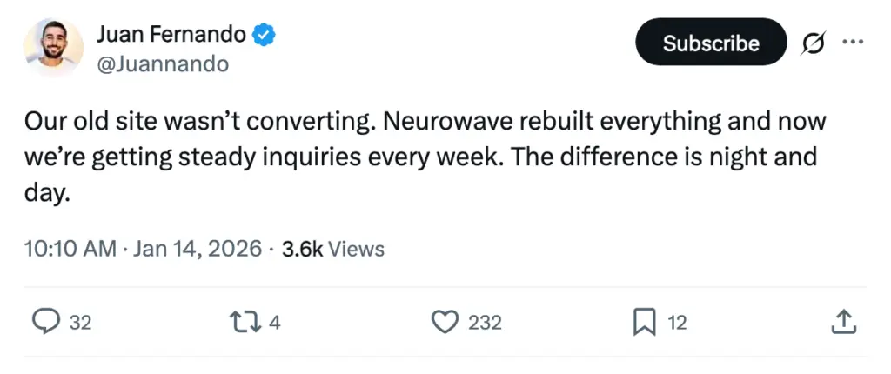Click the bookmark count number 12
The width and height of the screenshot is (891, 374).
(x=677, y=323)
